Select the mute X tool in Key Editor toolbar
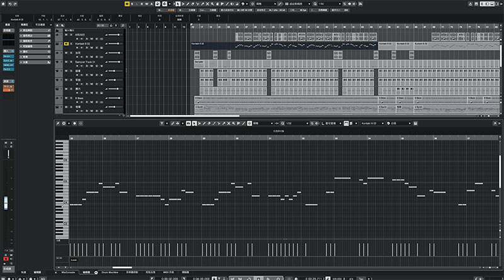504x280 pixels. click(229, 123)
